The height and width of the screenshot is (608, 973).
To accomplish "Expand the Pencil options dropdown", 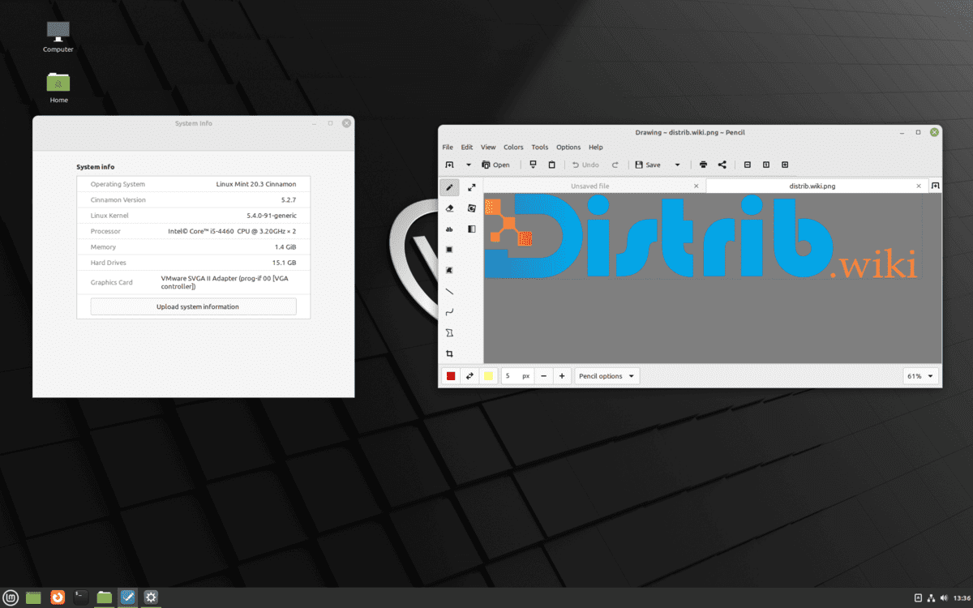I will pyautogui.click(x=607, y=376).
